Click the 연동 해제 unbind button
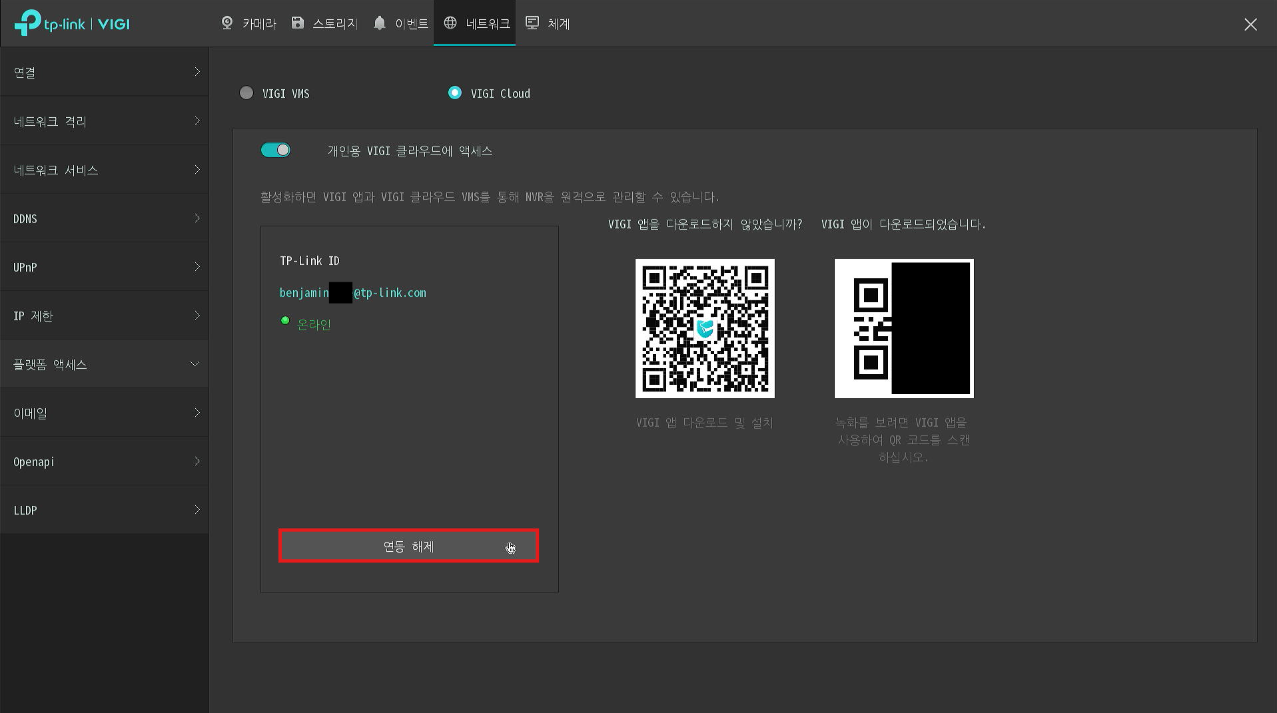This screenshot has height=713, width=1277. click(408, 546)
